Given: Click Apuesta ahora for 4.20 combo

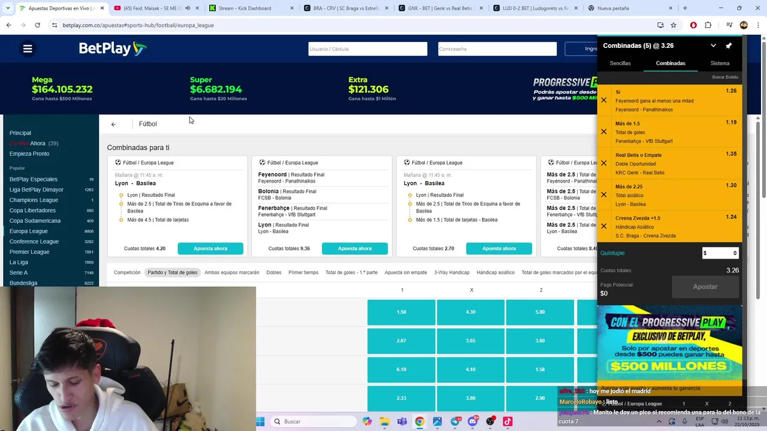Looking at the screenshot, I should click(x=210, y=248).
